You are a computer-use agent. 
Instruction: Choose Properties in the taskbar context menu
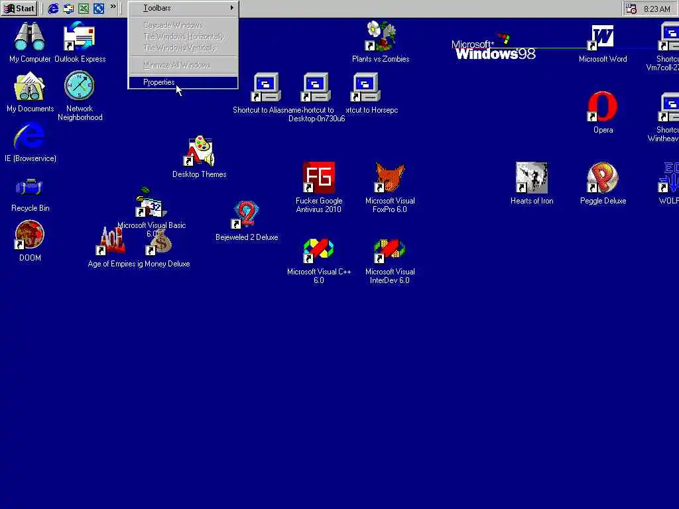(x=183, y=82)
